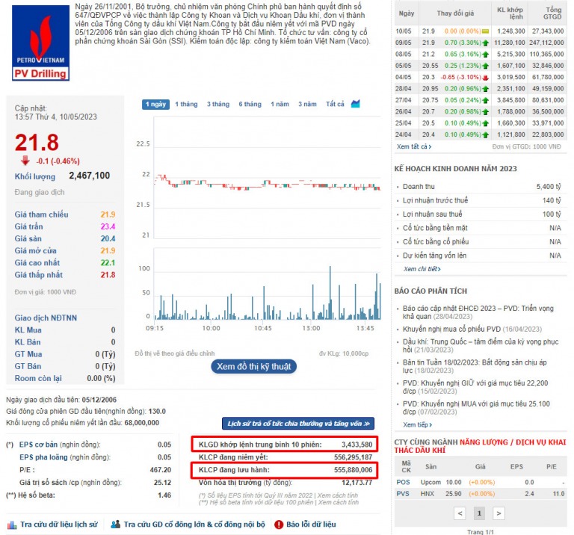Open PVD Khuyến nghị MUA 25.100 report
Viewport: 574px width, 535px height.
click(x=476, y=408)
